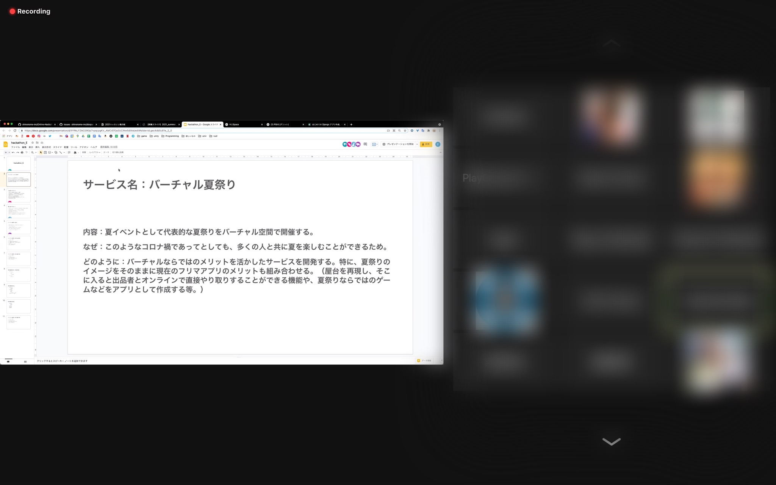Click the undo icon in Slides toolbar

click(x=13, y=152)
